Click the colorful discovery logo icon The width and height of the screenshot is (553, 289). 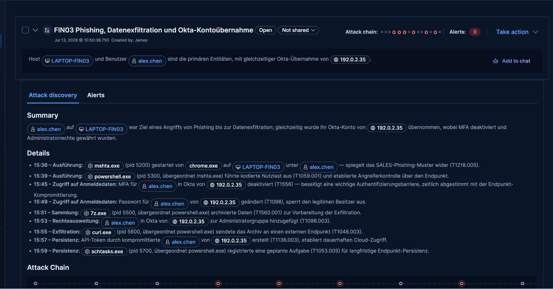tap(47, 30)
